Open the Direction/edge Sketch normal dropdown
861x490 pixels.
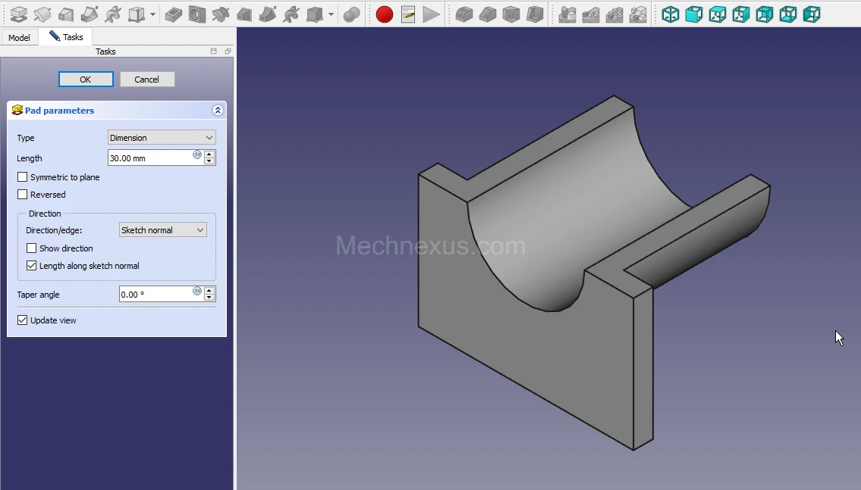[x=163, y=230]
